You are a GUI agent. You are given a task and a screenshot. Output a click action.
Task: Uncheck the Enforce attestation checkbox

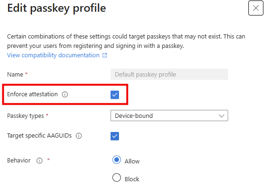[115, 95]
